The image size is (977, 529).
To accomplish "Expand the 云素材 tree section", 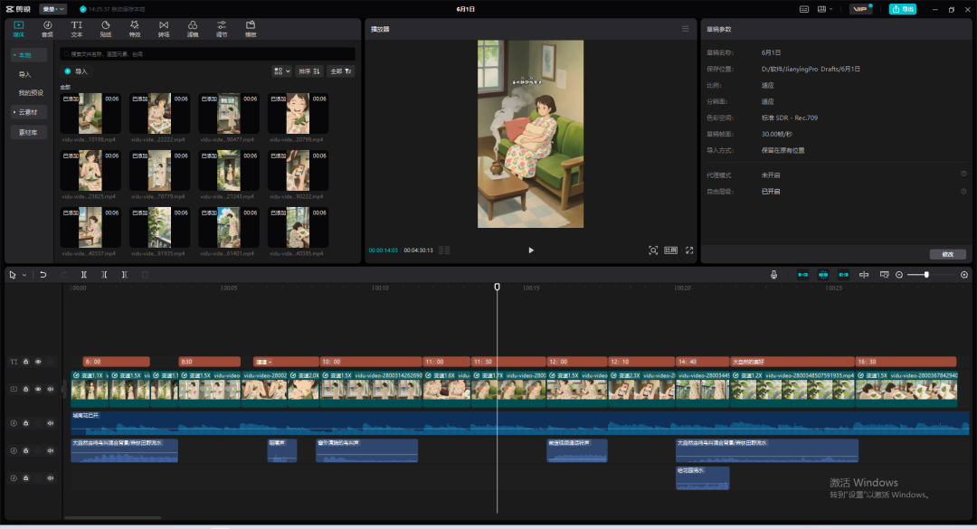I will (x=29, y=112).
